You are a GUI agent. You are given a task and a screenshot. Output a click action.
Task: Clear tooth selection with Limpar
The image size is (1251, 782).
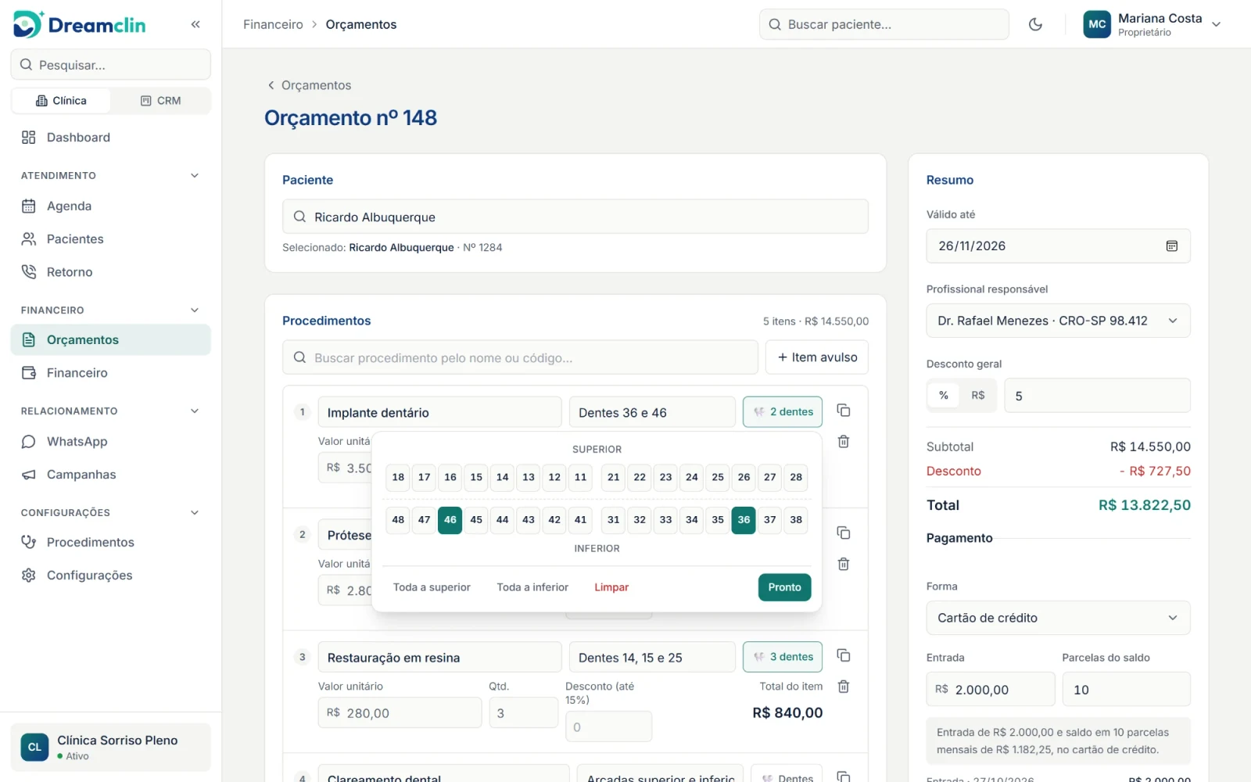611,587
